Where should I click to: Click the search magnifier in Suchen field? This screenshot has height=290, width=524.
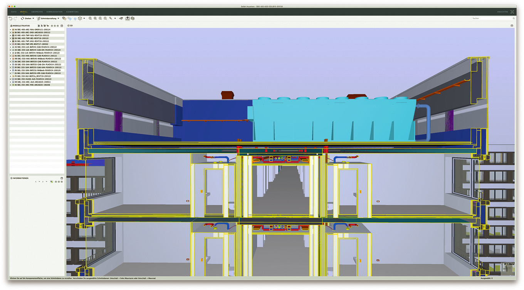[x=514, y=18]
